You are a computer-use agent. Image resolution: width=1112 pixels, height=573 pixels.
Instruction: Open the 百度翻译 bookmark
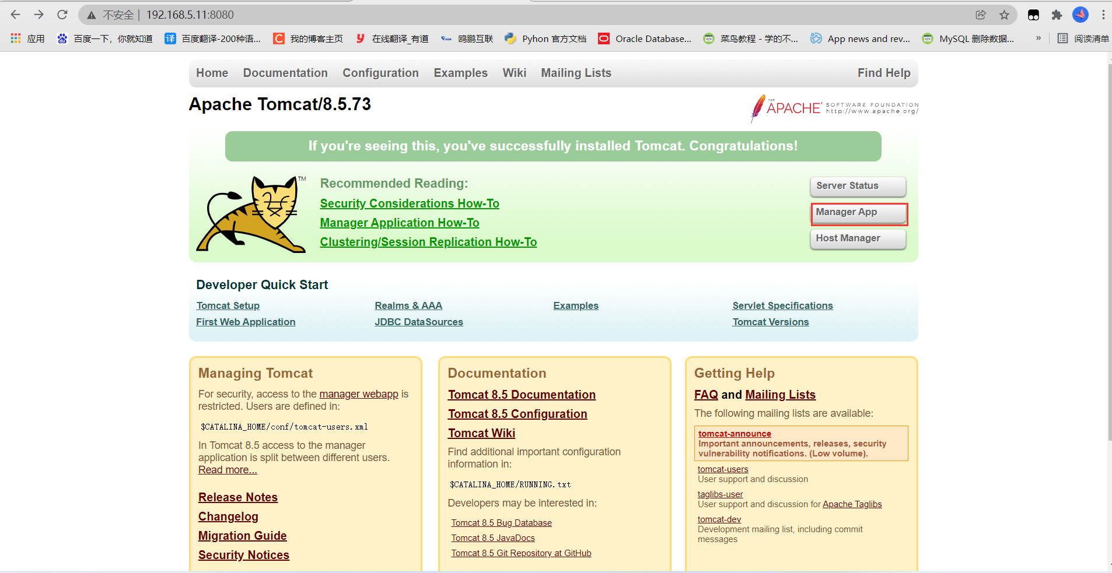point(213,38)
